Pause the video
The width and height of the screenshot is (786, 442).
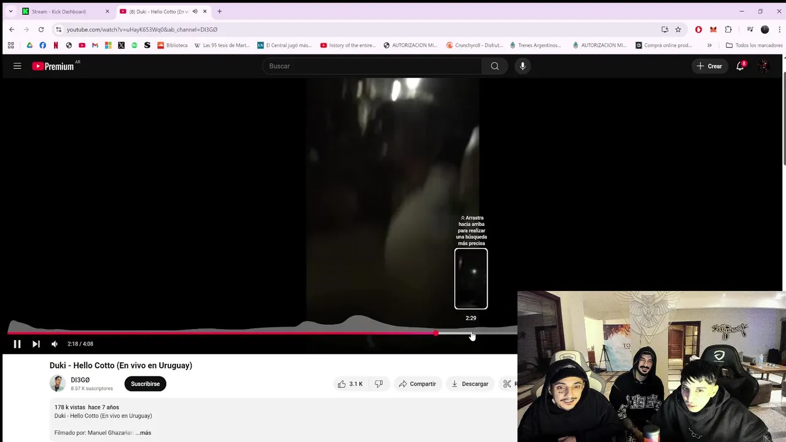click(17, 344)
